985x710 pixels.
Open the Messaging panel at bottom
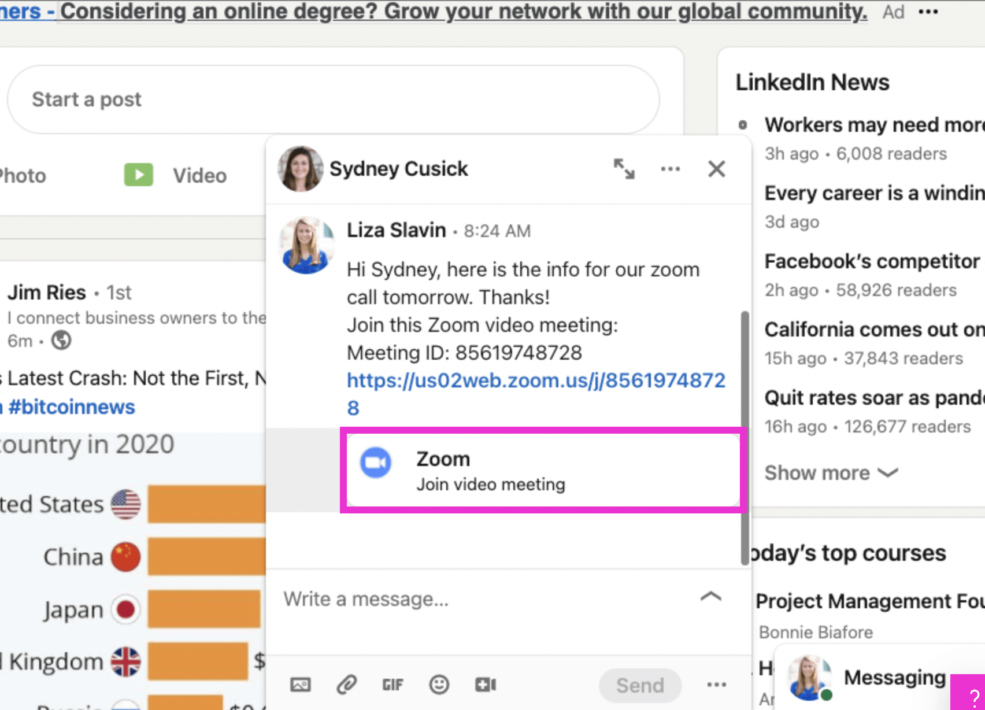[894, 677]
